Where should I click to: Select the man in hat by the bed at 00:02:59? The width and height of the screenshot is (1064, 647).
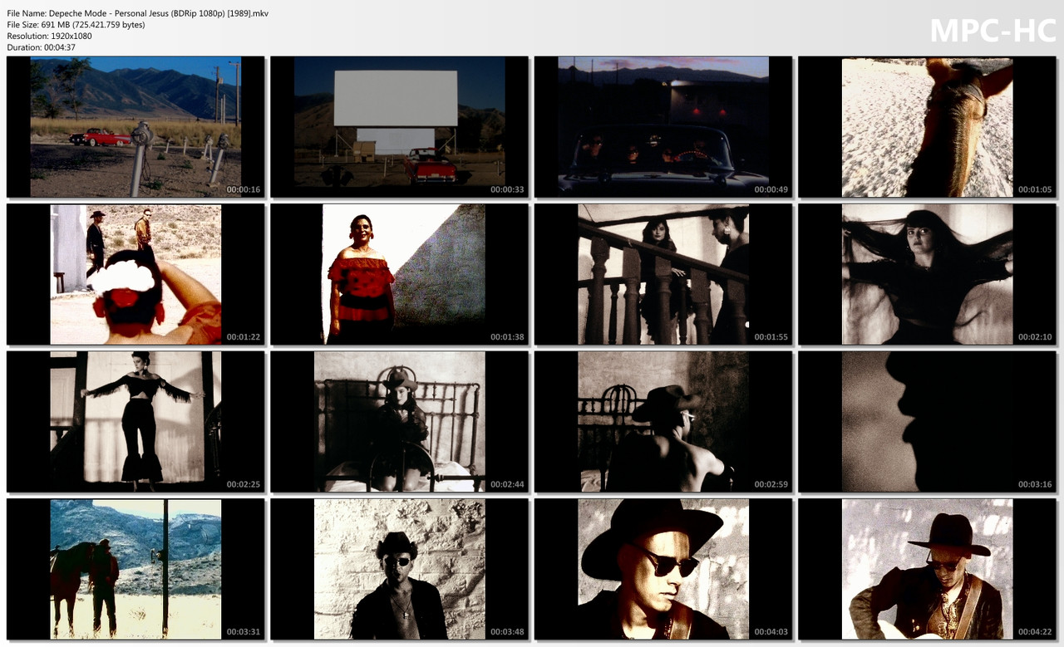point(663,421)
